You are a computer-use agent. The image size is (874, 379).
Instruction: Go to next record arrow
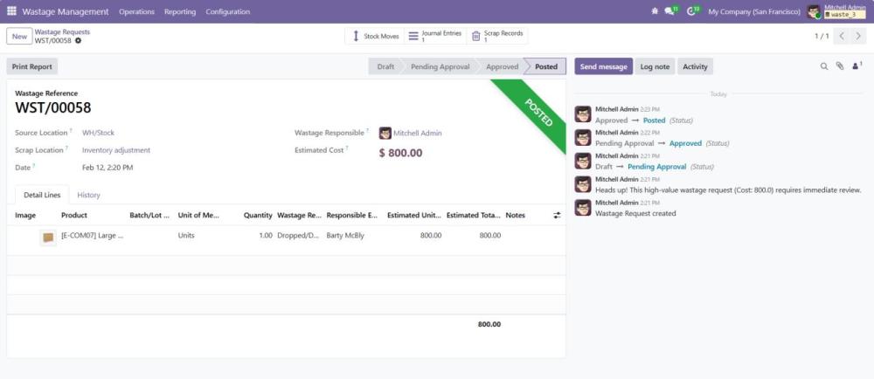coord(860,36)
